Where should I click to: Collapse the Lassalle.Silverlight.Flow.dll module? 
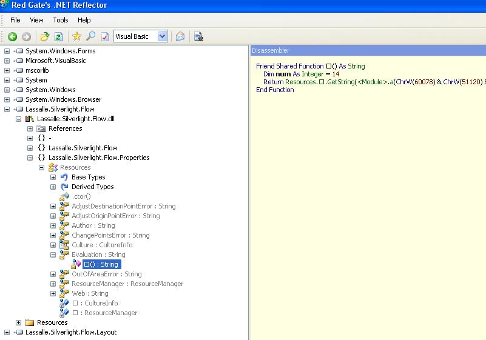19,119
